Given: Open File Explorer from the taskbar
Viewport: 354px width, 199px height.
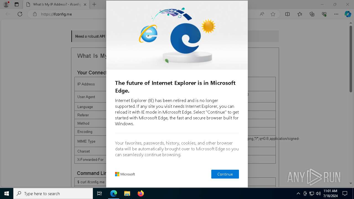Looking at the screenshot, I should (x=127, y=193).
